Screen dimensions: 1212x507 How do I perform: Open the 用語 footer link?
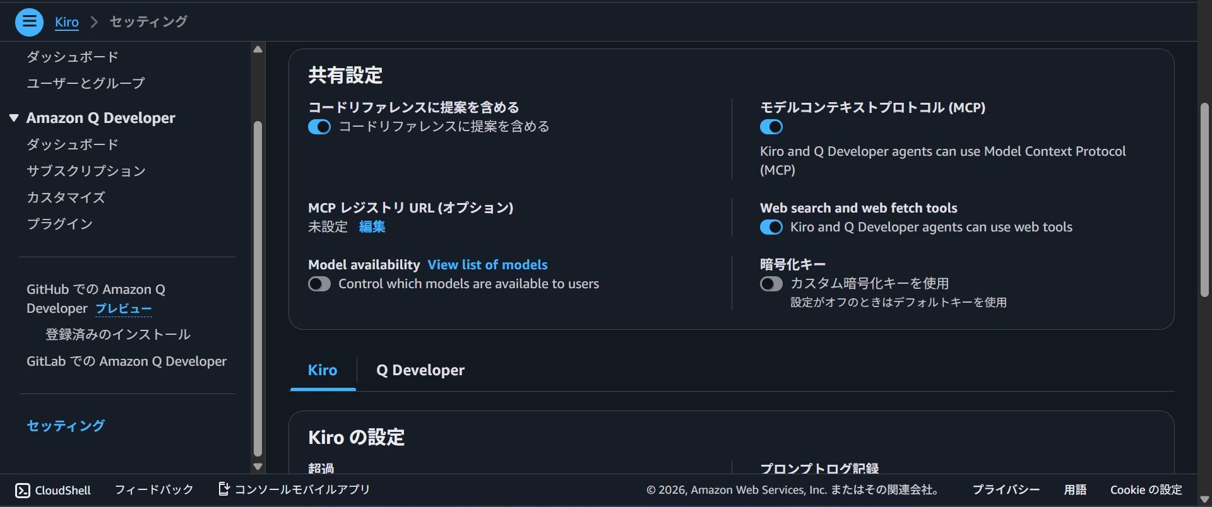pyautogui.click(x=1075, y=490)
